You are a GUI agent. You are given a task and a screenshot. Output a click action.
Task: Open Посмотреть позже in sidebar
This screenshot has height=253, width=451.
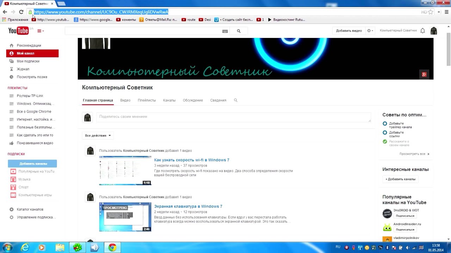pyautogui.click(x=32, y=77)
